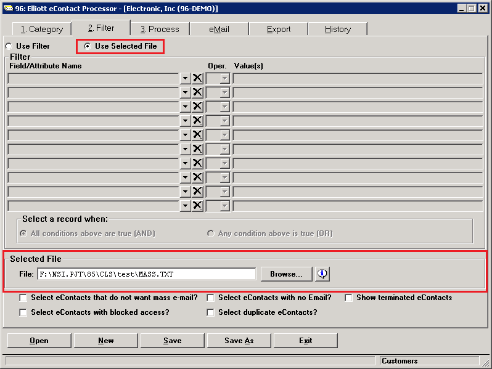This screenshot has height=369, width=492.
Task: Open the second row Oper. dropdown
Action: (218, 92)
